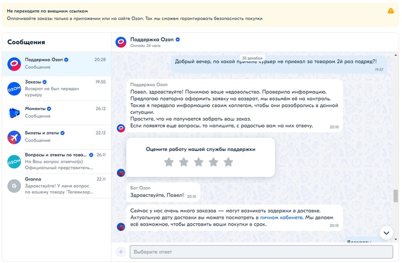Screen dimensions: 402x263
Task: Rate support with the second star
Action: [x=184, y=163]
